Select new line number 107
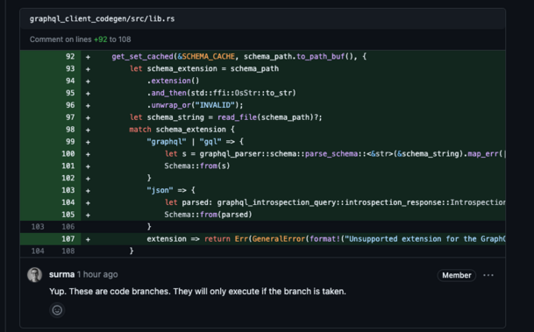Screen dimensions: 534x332 [x=68, y=239]
